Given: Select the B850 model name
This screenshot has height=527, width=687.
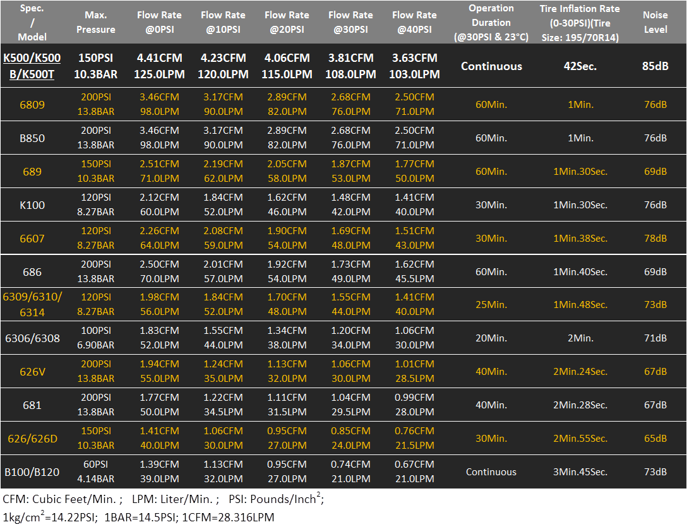Looking at the screenshot, I should [32, 138].
